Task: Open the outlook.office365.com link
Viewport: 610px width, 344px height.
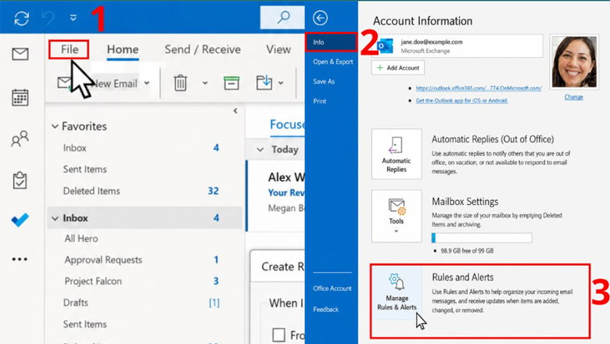Action: (x=479, y=88)
